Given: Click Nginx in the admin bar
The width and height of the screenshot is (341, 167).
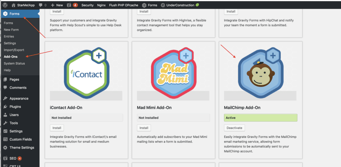Looking at the screenshot, I should point(101,5).
